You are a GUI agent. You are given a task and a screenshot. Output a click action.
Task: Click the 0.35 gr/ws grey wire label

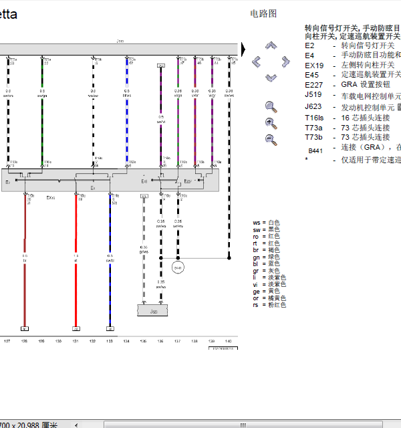tap(144, 249)
